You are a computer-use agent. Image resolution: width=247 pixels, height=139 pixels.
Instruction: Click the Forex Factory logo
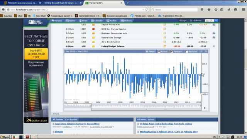(x=36, y=22)
